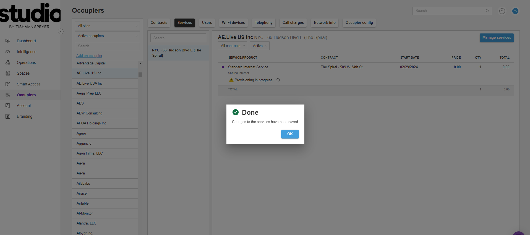Screen dimensions: 530x235
Task: Expand the All sites dropdown
Action: (107, 26)
